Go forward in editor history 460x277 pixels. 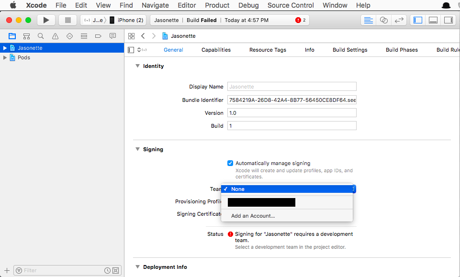154,36
